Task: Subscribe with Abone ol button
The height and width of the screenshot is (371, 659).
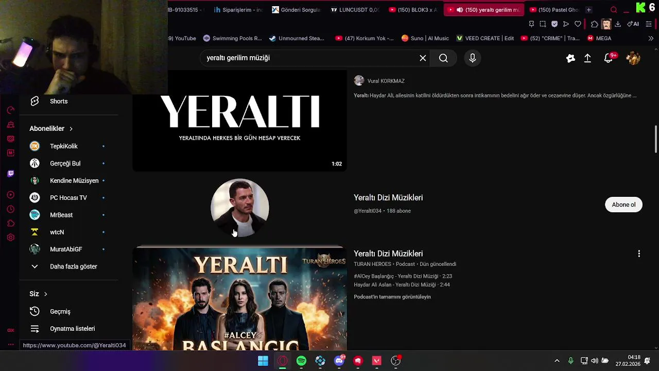Action: click(623, 205)
